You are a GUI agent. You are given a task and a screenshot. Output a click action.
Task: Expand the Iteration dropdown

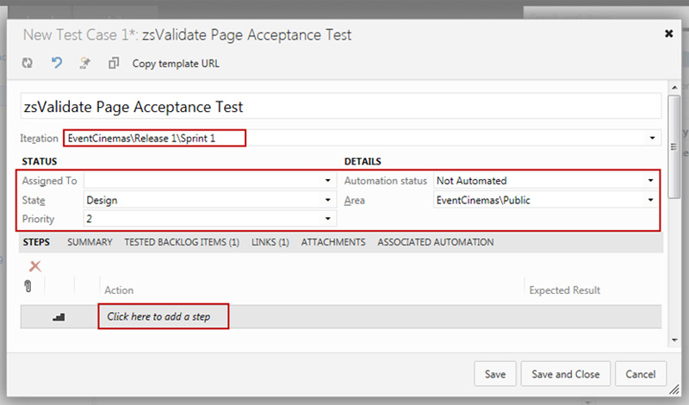[654, 139]
